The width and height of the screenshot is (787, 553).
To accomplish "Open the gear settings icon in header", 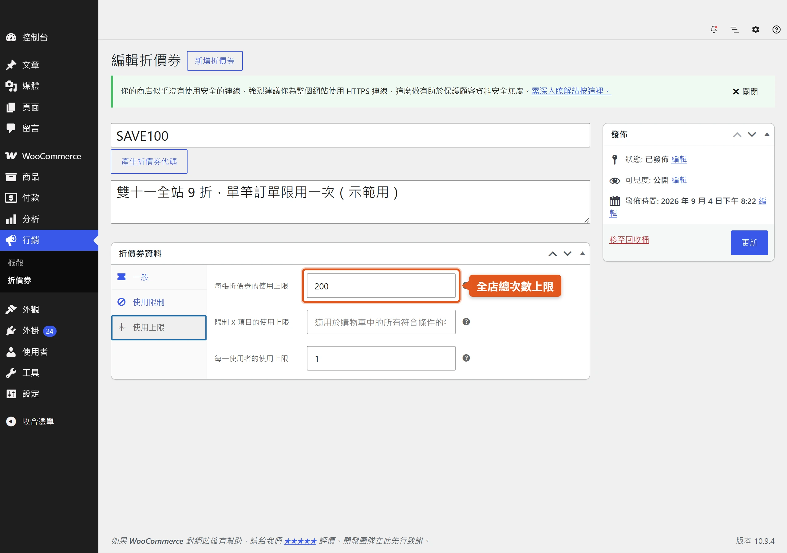I will (755, 29).
